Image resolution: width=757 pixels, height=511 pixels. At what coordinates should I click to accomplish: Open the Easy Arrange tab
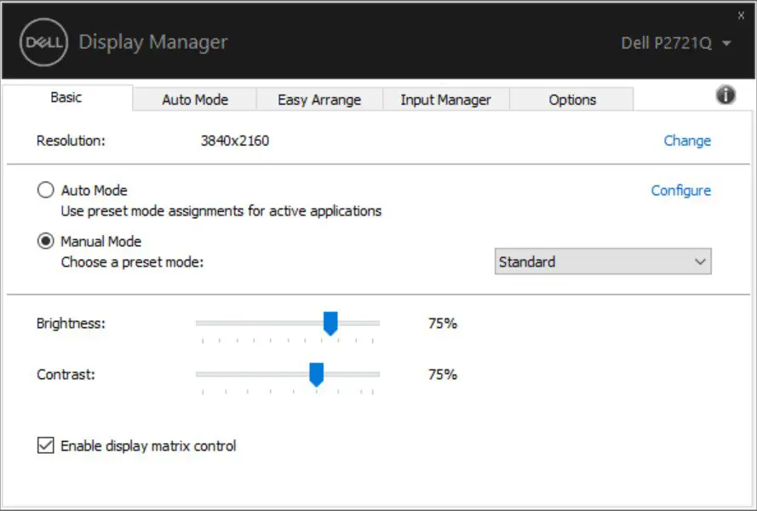point(319,100)
